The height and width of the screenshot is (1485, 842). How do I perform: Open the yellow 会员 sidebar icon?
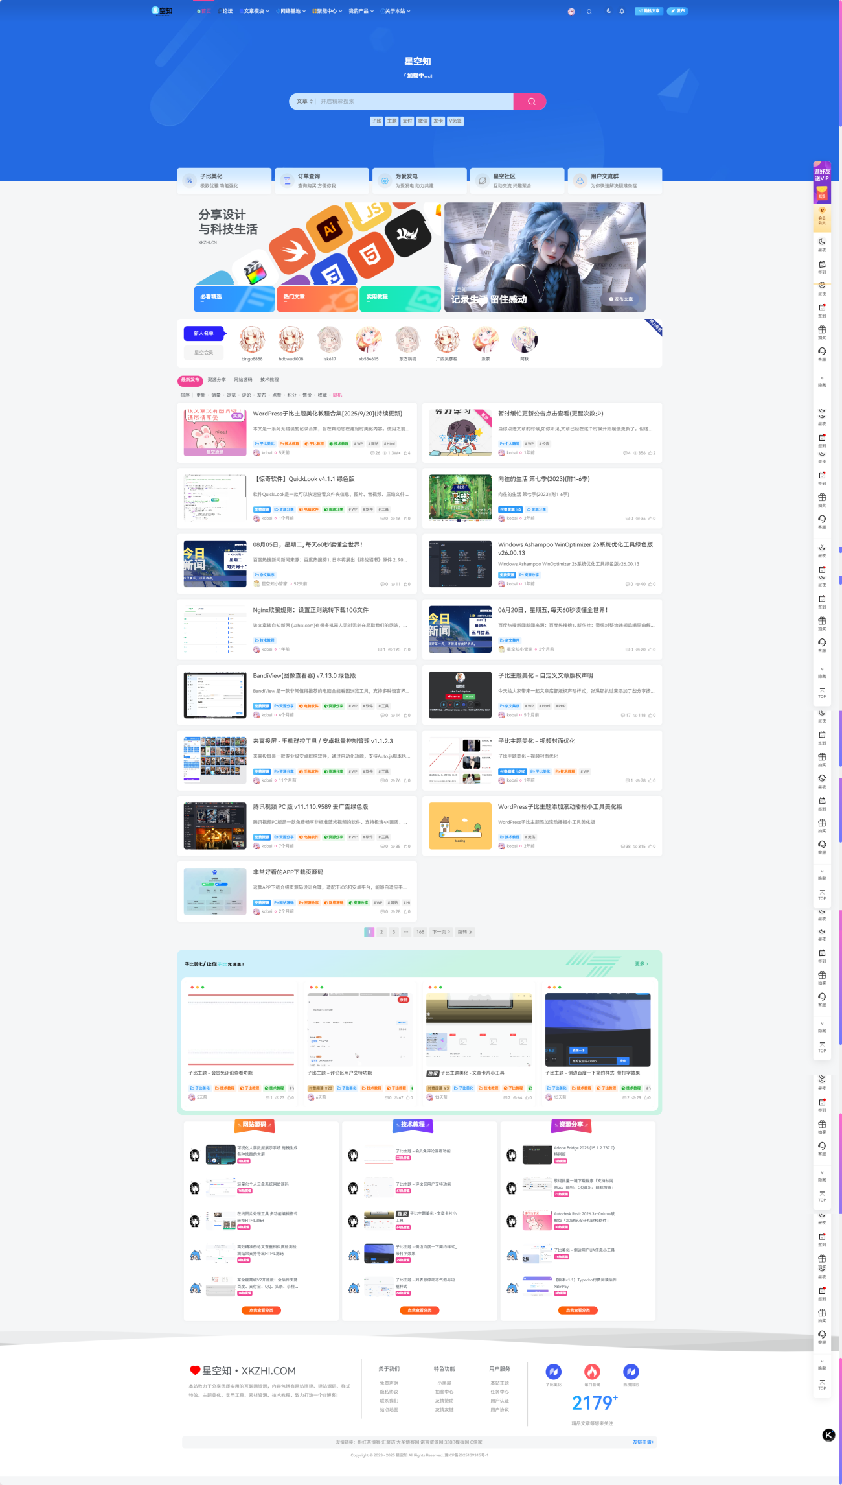coord(822,218)
